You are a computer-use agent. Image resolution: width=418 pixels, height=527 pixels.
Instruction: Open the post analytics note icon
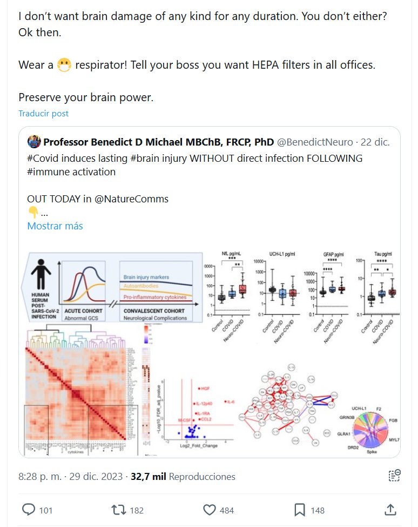(x=395, y=476)
